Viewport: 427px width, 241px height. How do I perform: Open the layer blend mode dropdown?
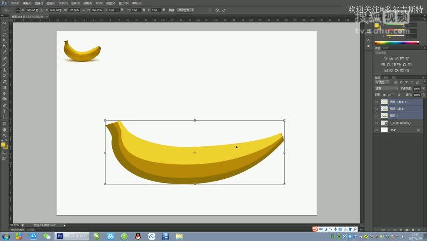[386, 88]
